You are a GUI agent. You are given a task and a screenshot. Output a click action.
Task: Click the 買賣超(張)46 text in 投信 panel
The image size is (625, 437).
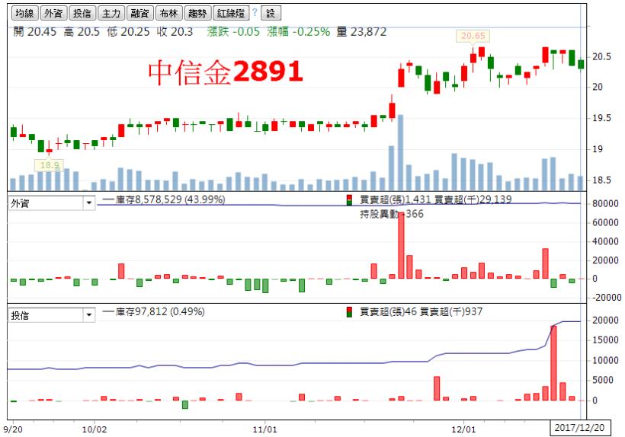pyautogui.click(x=387, y=311)
